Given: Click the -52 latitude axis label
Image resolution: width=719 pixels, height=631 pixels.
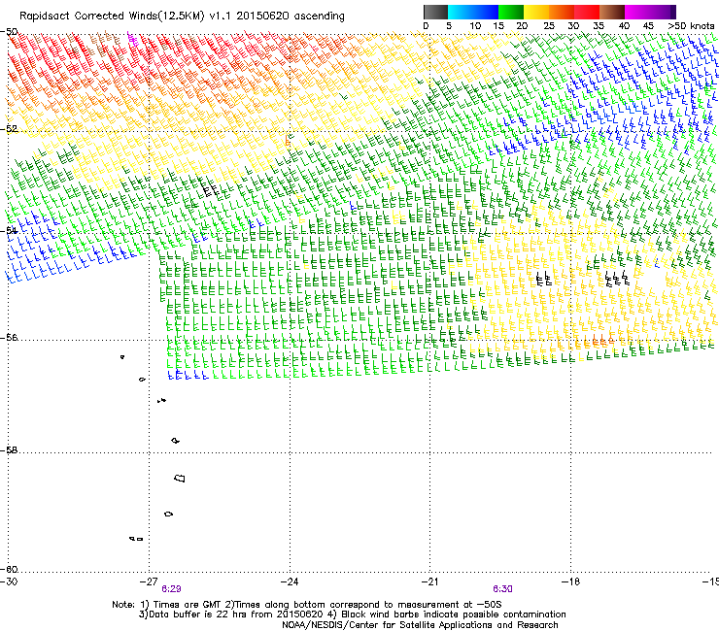Looking at the screenshot, I should coord(10,129).
